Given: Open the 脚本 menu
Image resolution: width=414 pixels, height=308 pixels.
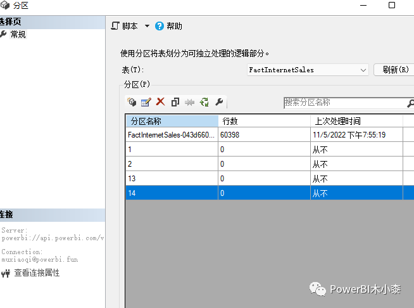Looking at the screenshot, I should pyautogui.click(x=130, y=26).
